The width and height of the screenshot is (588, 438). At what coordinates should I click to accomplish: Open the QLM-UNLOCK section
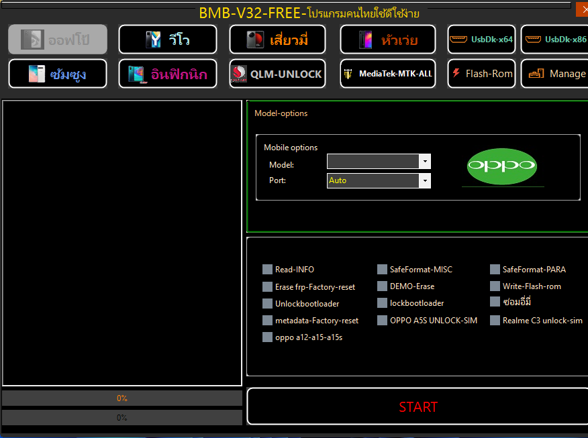pos(277,74)
